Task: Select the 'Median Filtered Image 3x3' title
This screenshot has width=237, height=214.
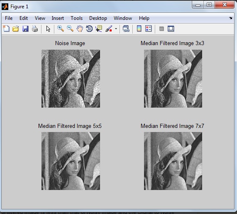Action: click(172, 43)
